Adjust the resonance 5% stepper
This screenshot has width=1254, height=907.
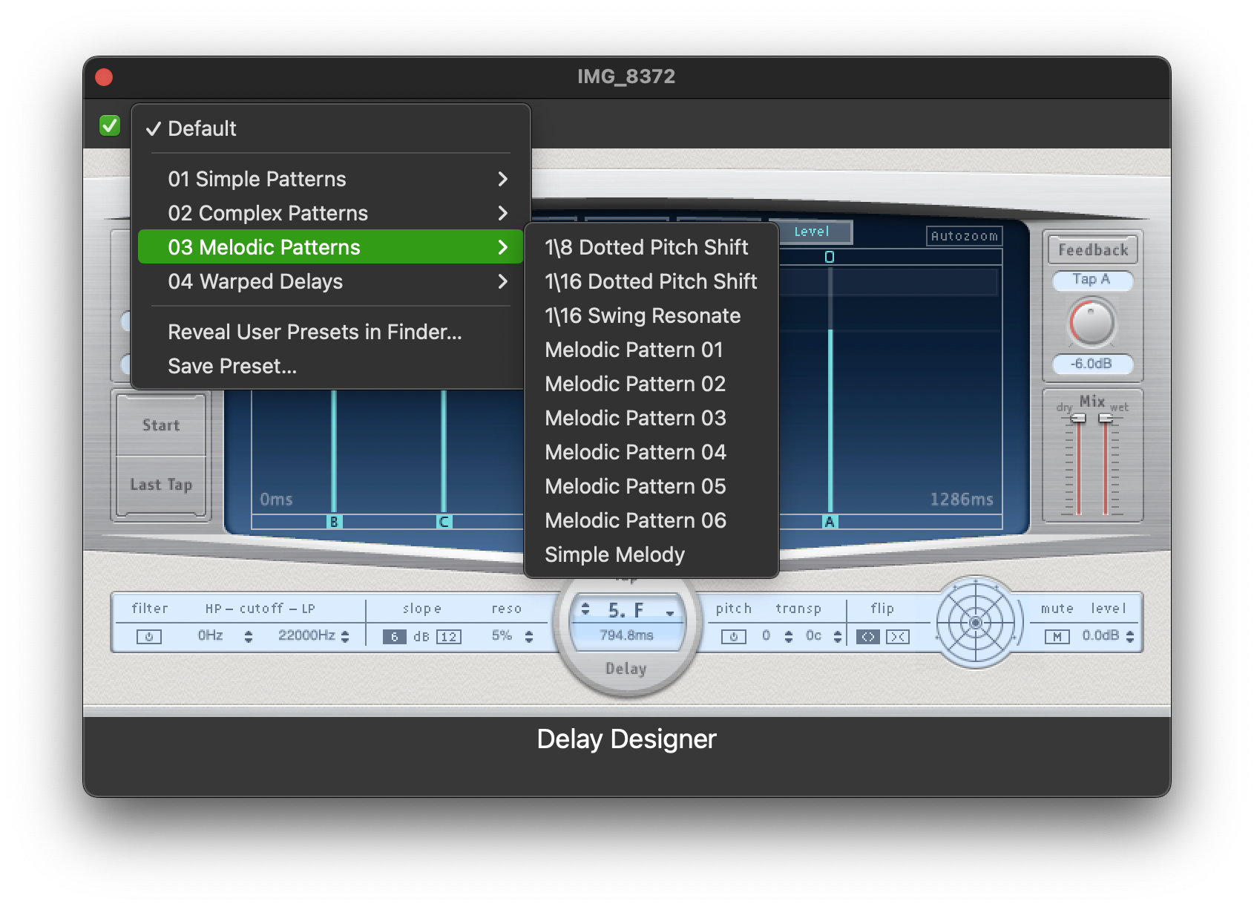[529, 636]
